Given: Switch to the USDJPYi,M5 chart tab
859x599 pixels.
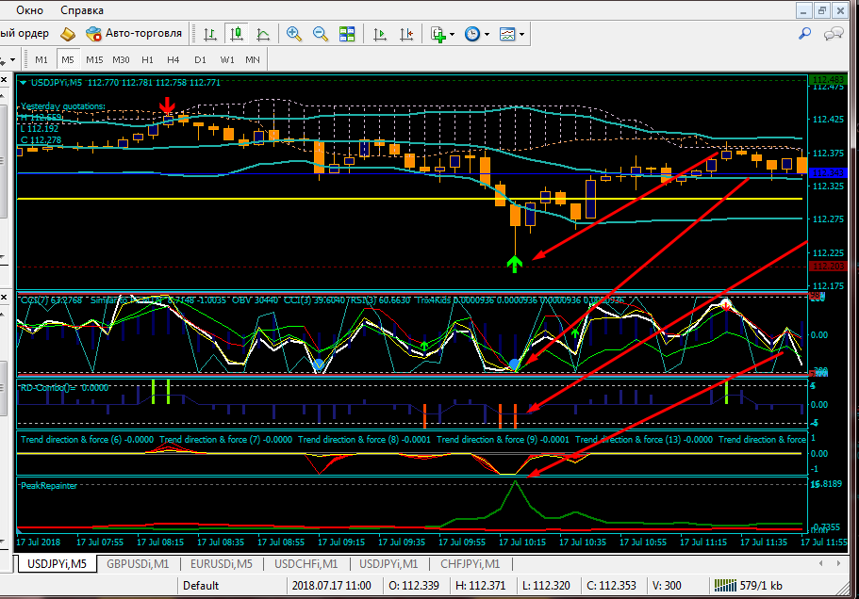Looking at the screenshot, I should 57,563.
